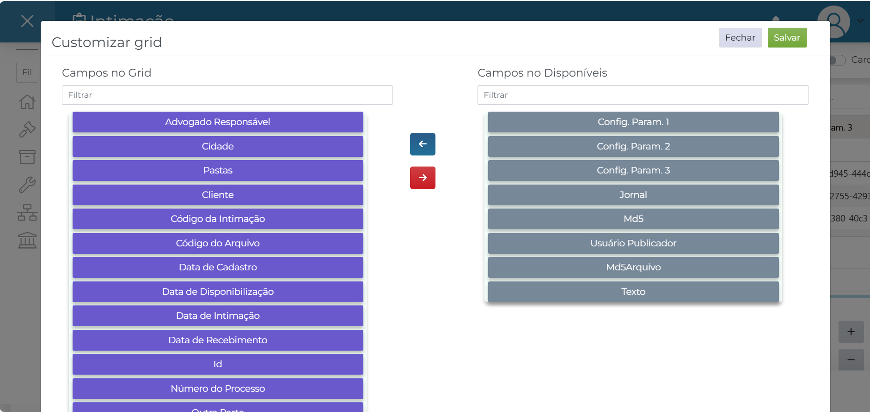Screen dimensions: 870x412
Task: Select the Texto field
Action: (x=633, y=292)
